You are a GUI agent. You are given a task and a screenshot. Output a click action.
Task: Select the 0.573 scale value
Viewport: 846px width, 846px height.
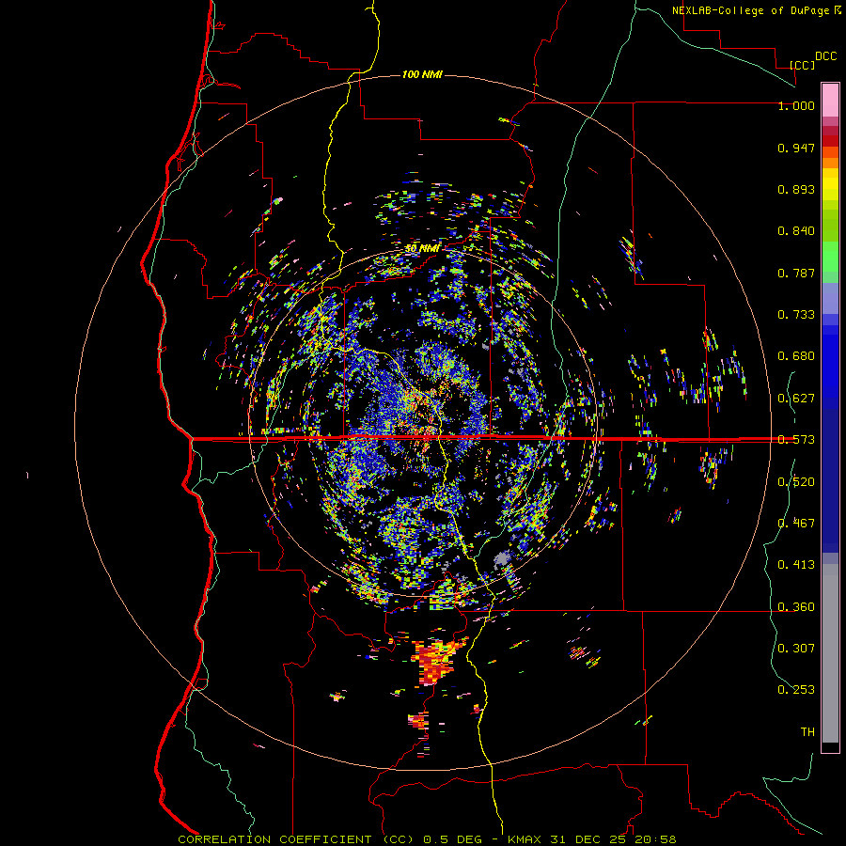796,440
